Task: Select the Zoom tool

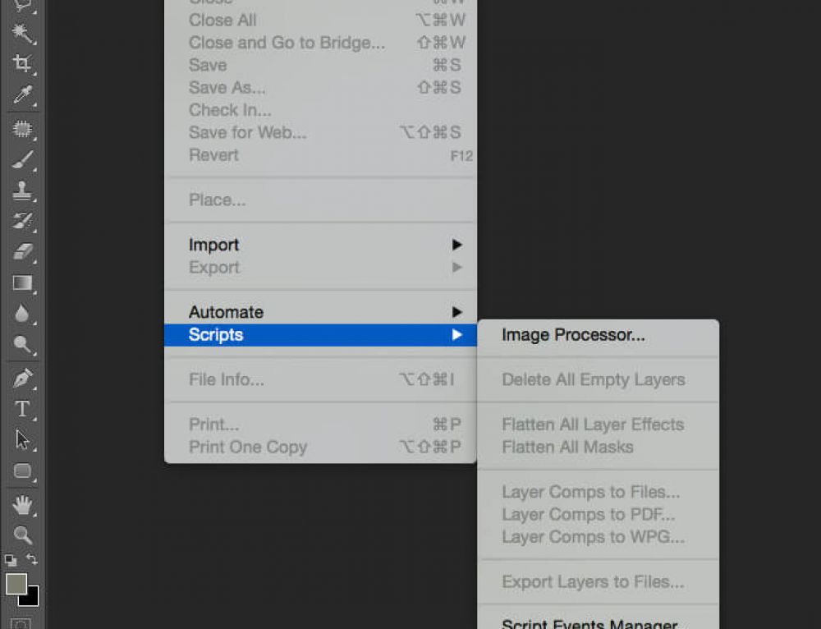Action: coord(21,535)
